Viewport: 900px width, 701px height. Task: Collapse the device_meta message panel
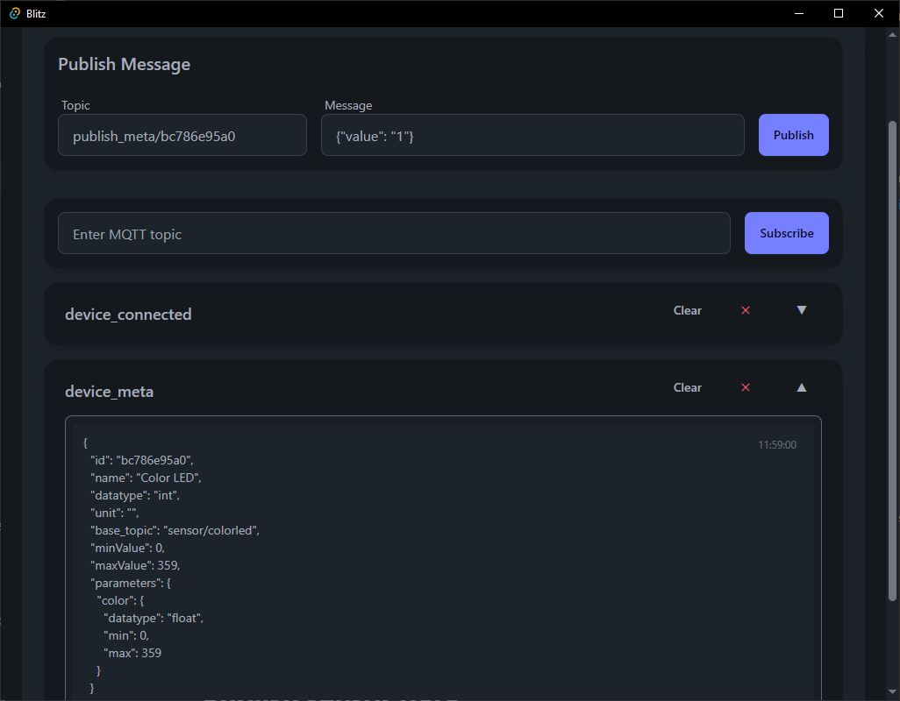tap(801, 387)
